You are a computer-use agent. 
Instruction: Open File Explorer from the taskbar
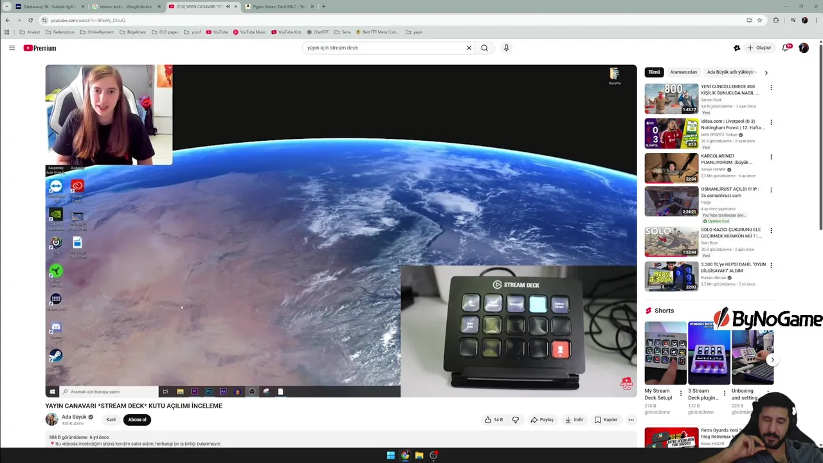(x=419, y=455)
